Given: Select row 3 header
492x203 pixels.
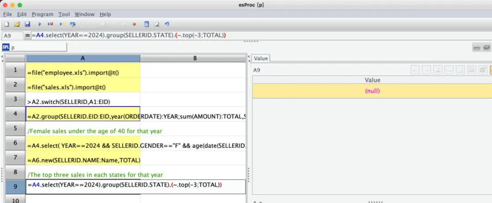Looking at the screenshot, I should point(15,99).
